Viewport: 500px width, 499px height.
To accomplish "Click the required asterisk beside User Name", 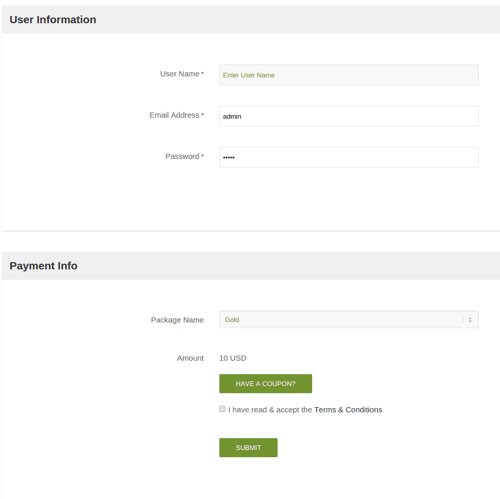I will tap(203, 74).
